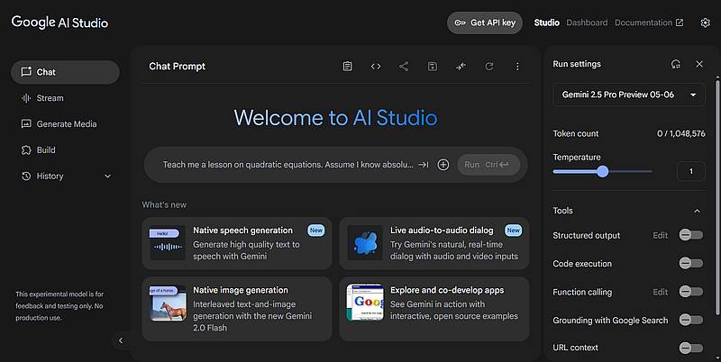Click the Build puzzle icon

[x=26, y=149]
